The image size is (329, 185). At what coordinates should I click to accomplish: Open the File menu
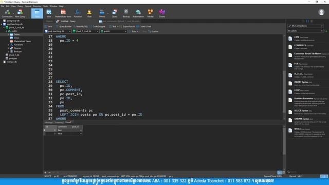coord(3,6)
